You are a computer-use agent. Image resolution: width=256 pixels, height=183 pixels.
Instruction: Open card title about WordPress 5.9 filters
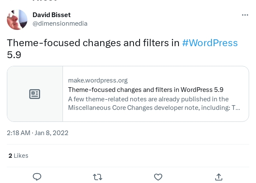(146, 90)
